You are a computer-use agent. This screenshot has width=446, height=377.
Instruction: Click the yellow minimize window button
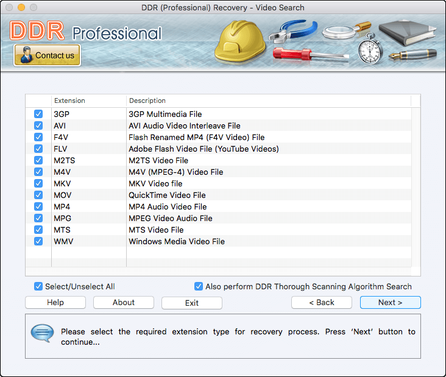click(21, 7)
